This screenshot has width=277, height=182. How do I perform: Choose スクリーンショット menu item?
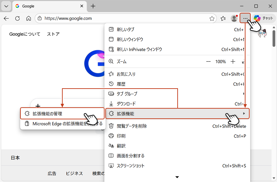click(177, 166)
